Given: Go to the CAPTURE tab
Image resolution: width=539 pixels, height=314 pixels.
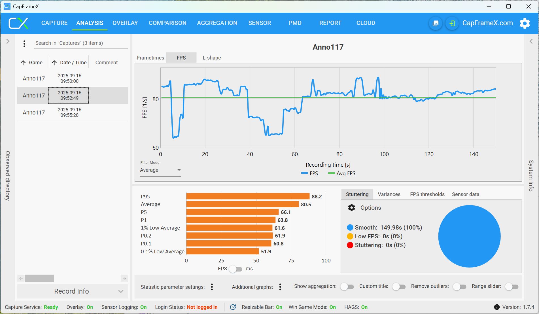Looking at the screenshot, I should tap(54, 23).
